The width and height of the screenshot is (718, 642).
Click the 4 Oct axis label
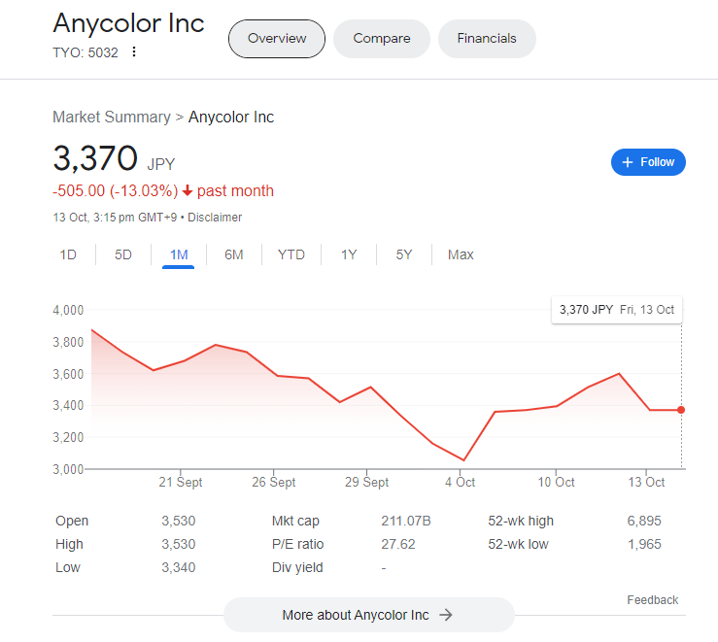click(460, 482)
